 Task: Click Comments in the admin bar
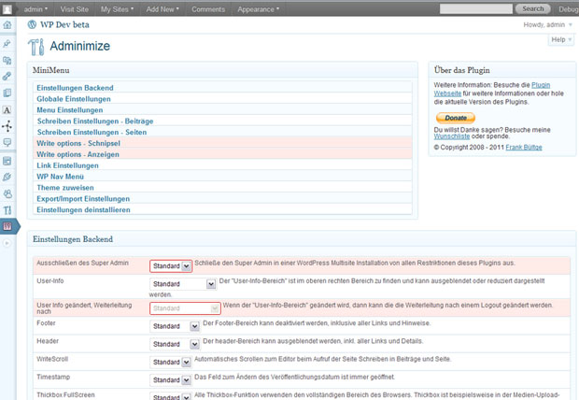point(208,9)
